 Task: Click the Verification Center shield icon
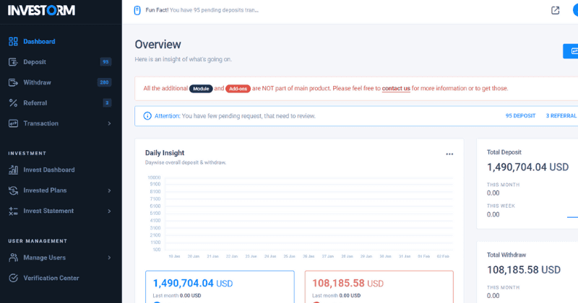pyautogui.click(x=13, y=278)
